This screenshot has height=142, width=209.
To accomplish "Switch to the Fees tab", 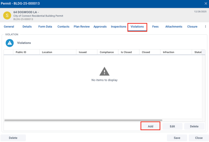I will pyautogui.click(x=155, y=27).
